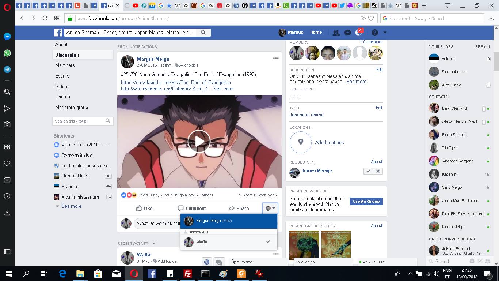Take a snapshot with the sidebar camera icon
499x281 pixels.
[7, 124]
